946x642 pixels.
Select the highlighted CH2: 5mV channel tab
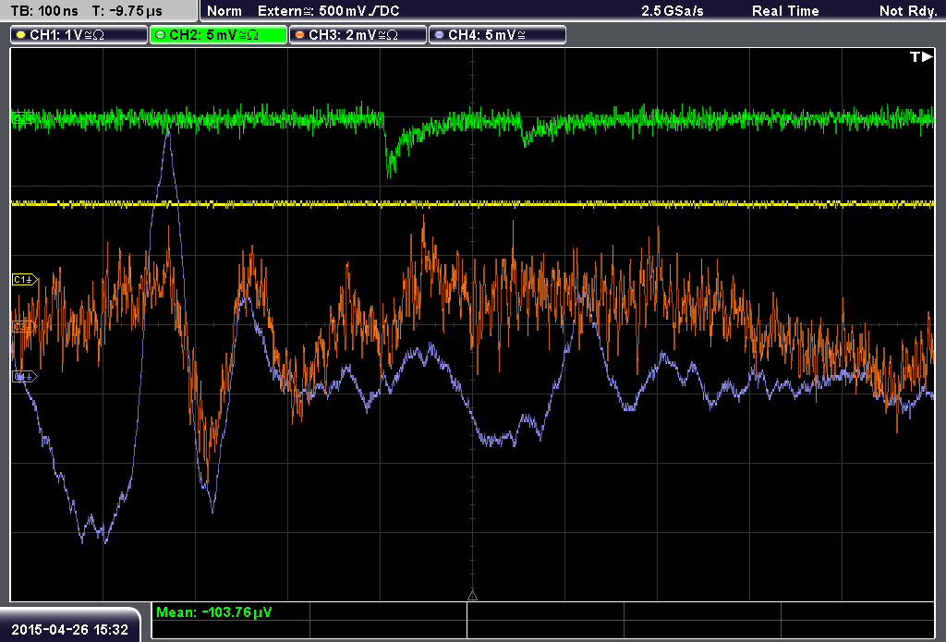[x=218, y=35]
